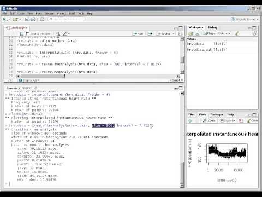Viewport: 262px width, 197px height.
Task: Expand the Source button dropdown arrow
Action: point(174,34)
